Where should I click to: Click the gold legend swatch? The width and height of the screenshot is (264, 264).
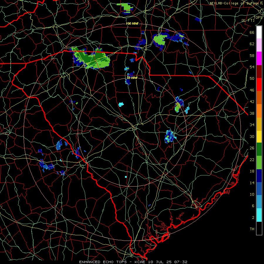(x=259, y=124)
